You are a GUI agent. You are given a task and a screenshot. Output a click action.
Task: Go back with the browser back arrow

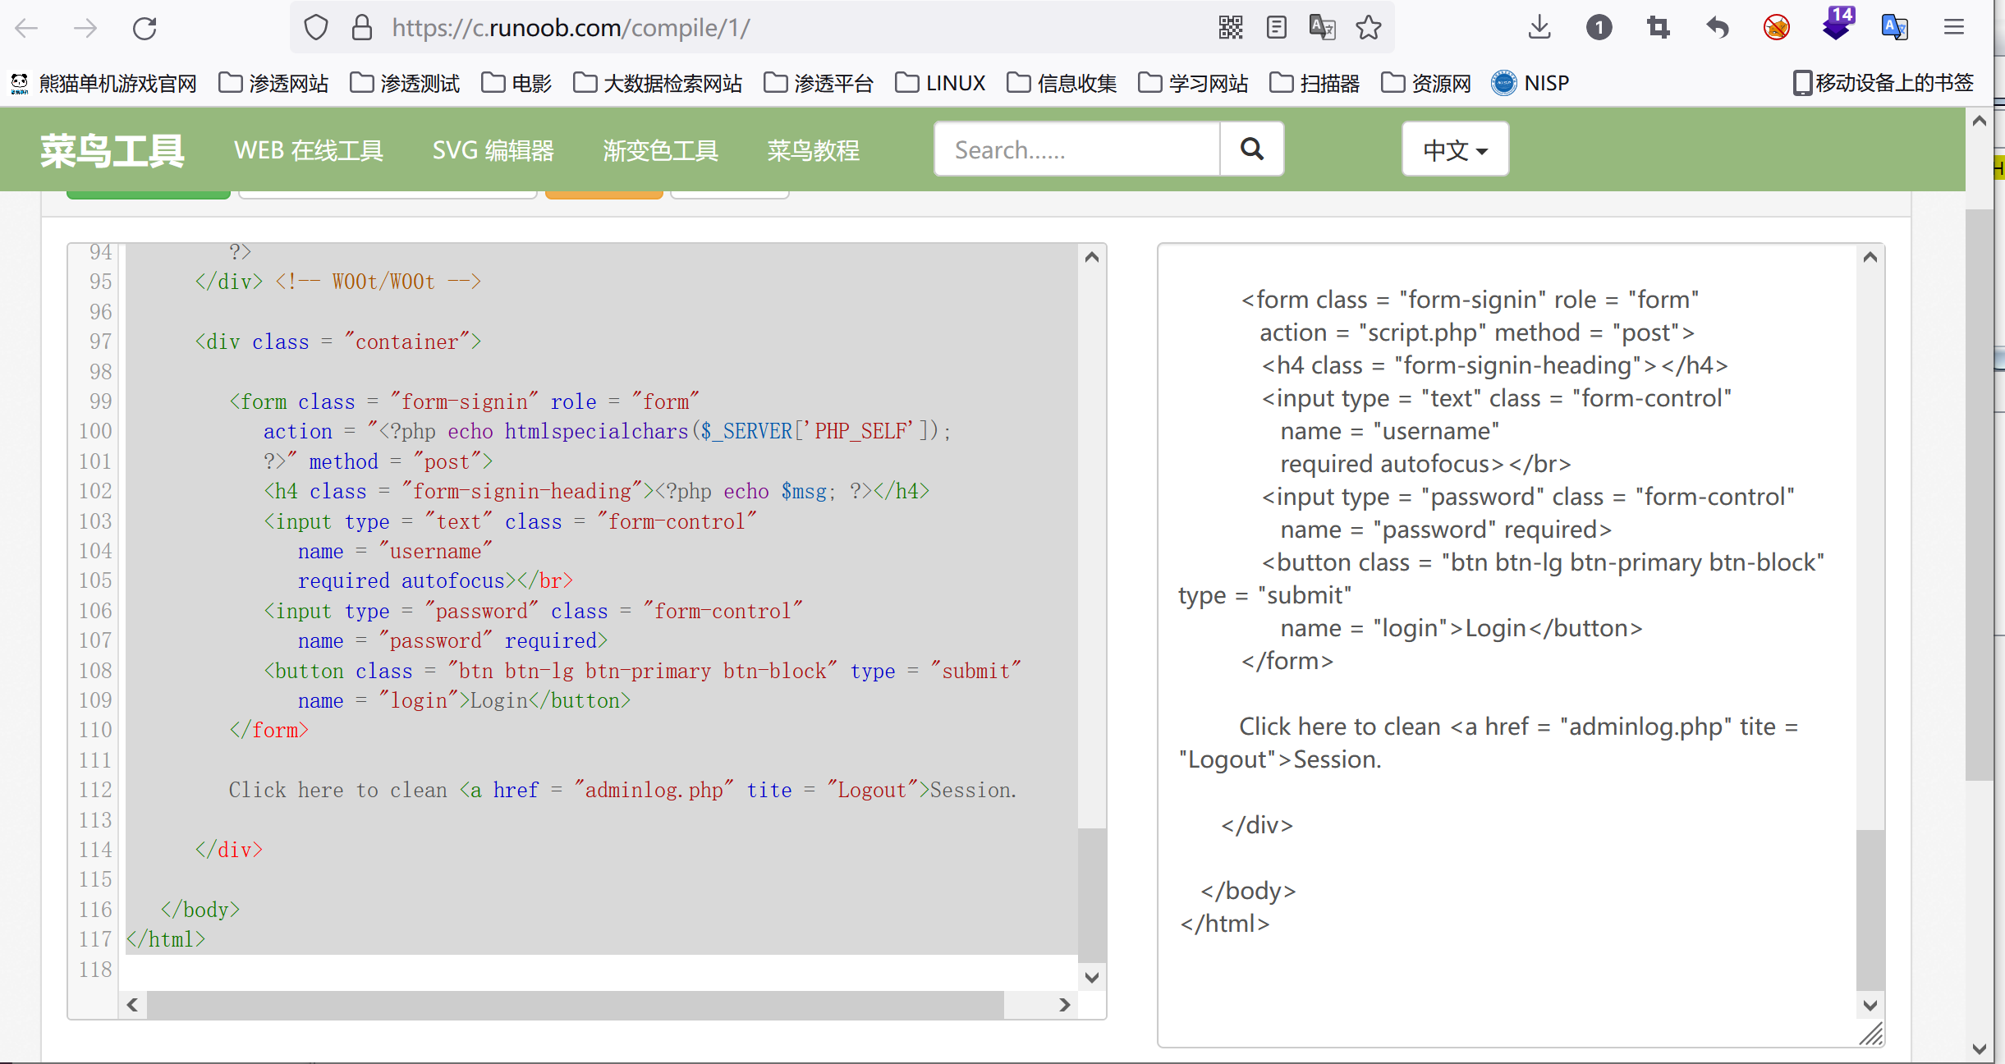(x=27, y=29)
